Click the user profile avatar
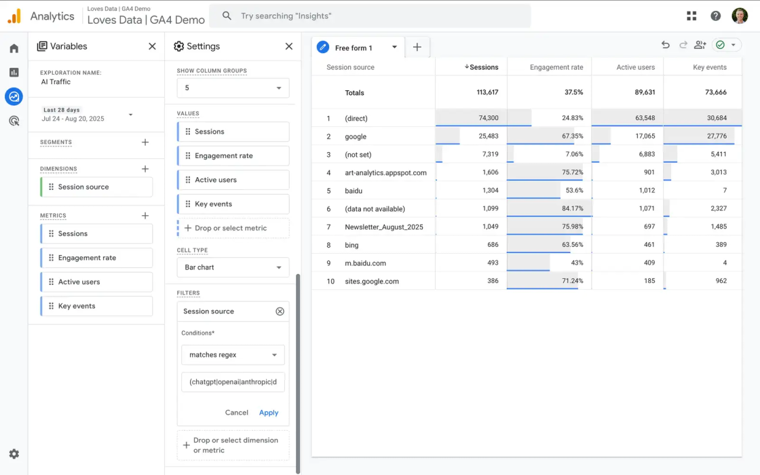 coord(740,15)
